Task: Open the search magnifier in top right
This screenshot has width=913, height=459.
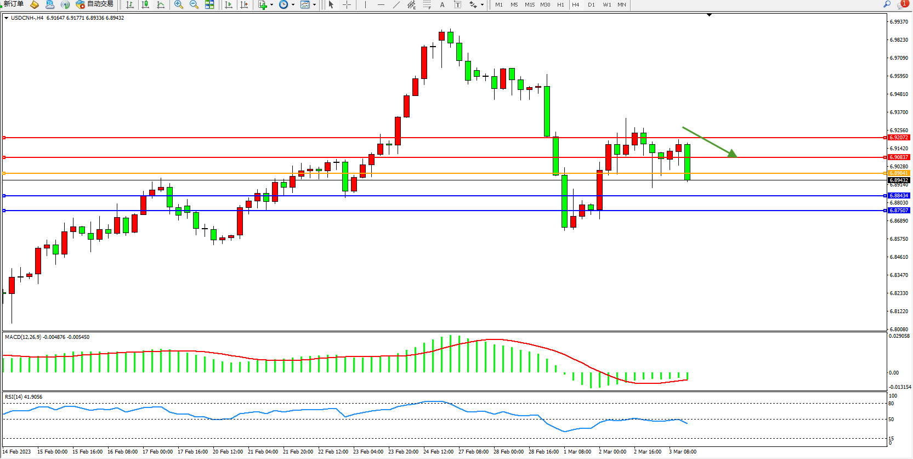Action: click(887, 4)
